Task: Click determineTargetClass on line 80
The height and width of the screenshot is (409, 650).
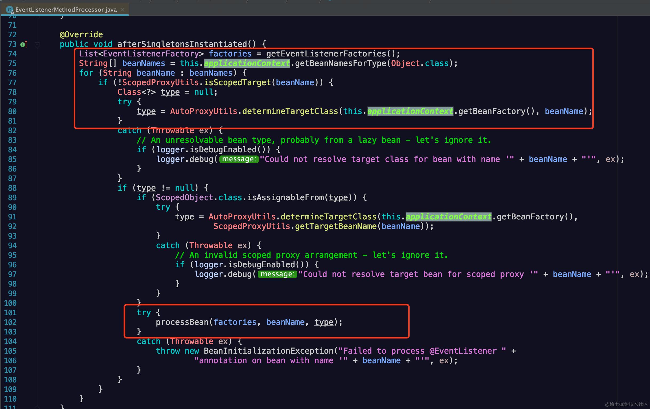Action: (290, 111)
